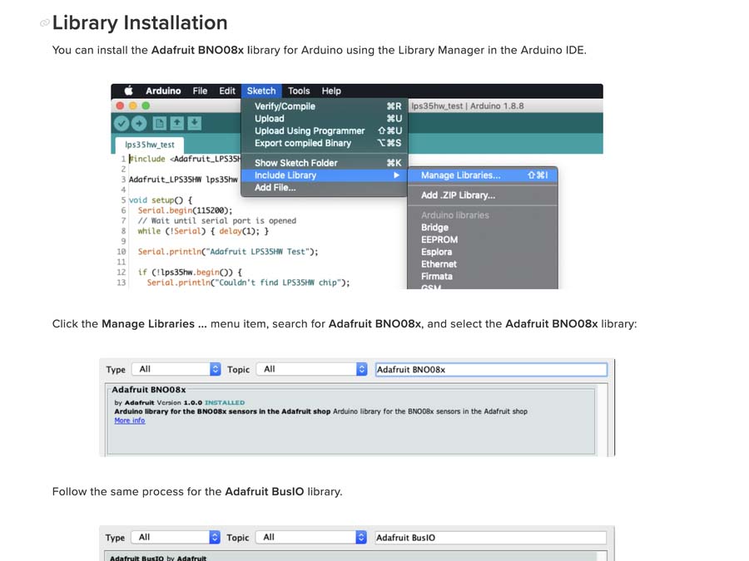Open Type dropdown in BusIO screenshot
The image size is (749, 561).
coord(176,538)
